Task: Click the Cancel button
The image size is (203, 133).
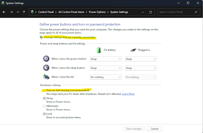Action: 154,129
